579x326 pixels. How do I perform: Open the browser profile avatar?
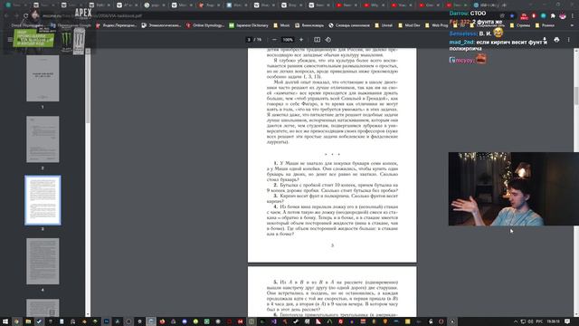coord(563,16)
